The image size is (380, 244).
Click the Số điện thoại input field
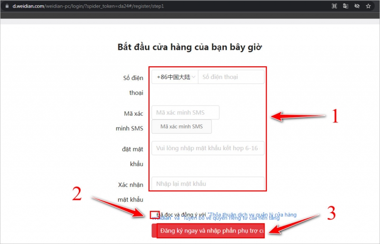pyautogui.click(x=231, y=77)
